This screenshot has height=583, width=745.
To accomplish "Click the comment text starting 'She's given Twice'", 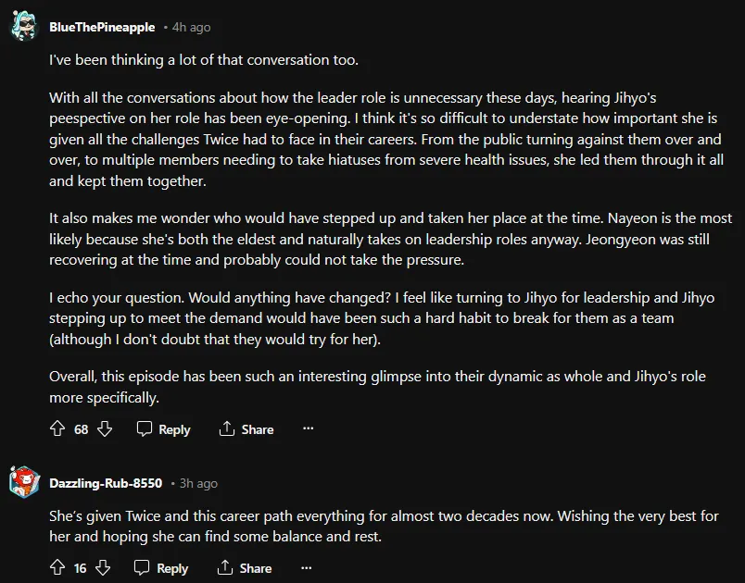I will coord(384,526).
